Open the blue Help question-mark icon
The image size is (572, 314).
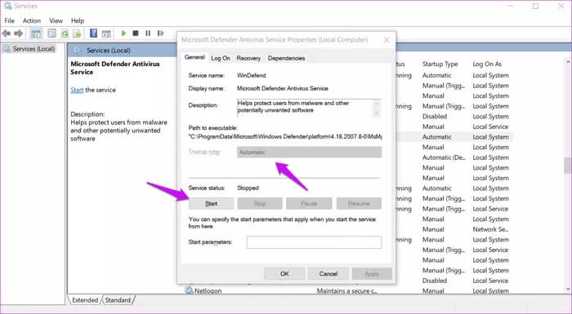click(x=93, y=33)
